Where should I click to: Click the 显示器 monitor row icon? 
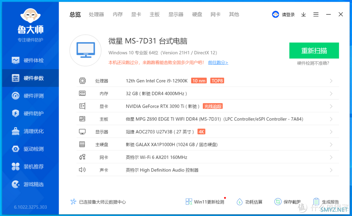(x=82, y=132)
